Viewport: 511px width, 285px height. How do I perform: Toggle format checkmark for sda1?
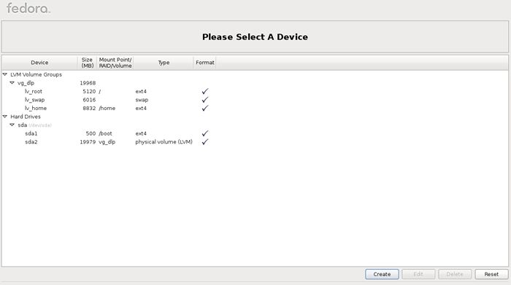(204, 133)
